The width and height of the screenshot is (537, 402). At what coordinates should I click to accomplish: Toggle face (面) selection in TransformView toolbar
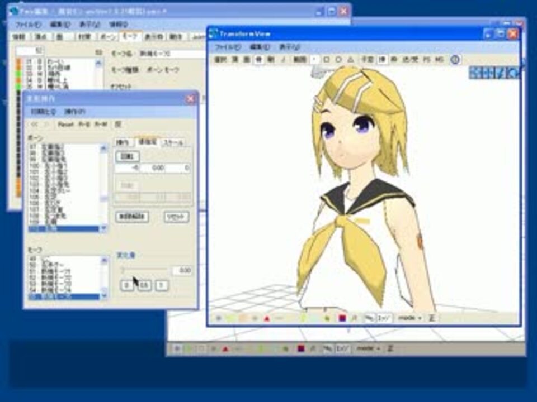247,60
